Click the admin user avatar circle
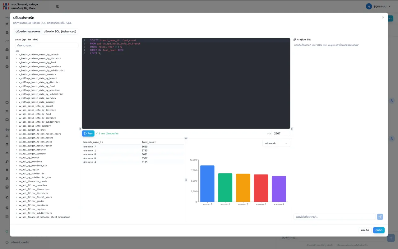This screenshot has height=249, width=398. [369, 6]
